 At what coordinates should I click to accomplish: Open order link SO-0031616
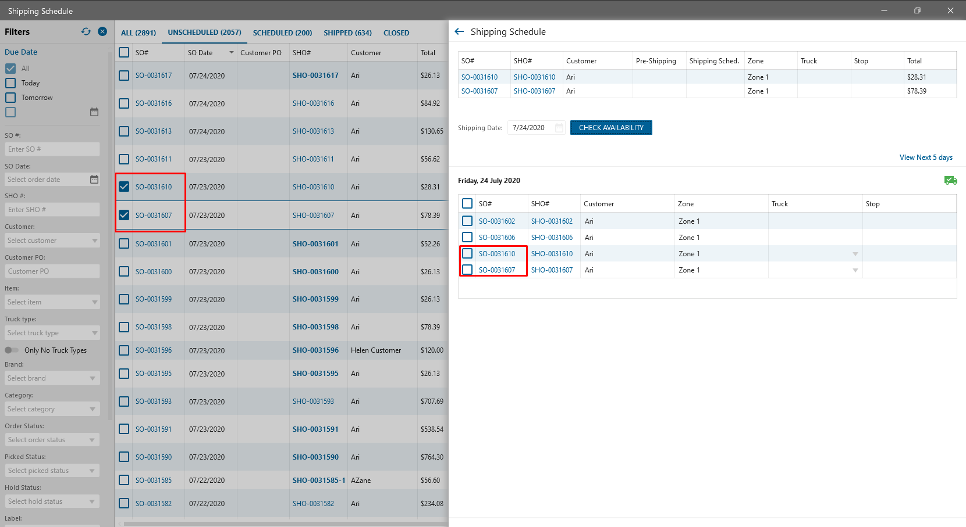click(154, 103)
